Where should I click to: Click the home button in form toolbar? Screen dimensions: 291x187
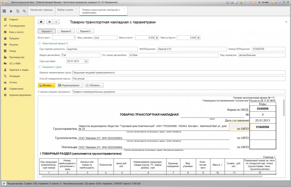tap(41, 22)
